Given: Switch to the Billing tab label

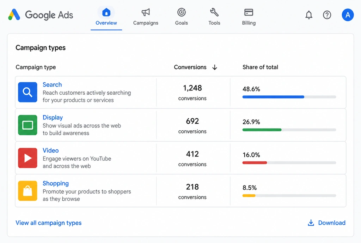Looking at the screenshot, I should [x=249, y=23].
